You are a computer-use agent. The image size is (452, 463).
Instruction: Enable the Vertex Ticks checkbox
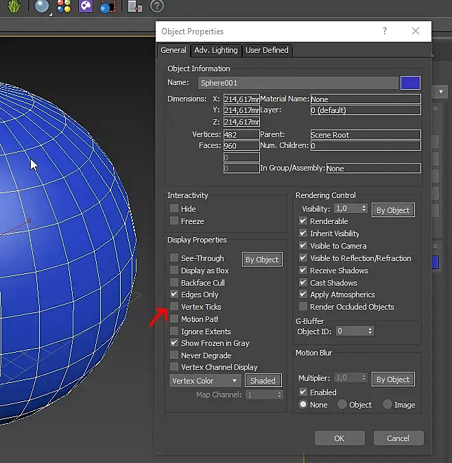click(x=174, y=307)
